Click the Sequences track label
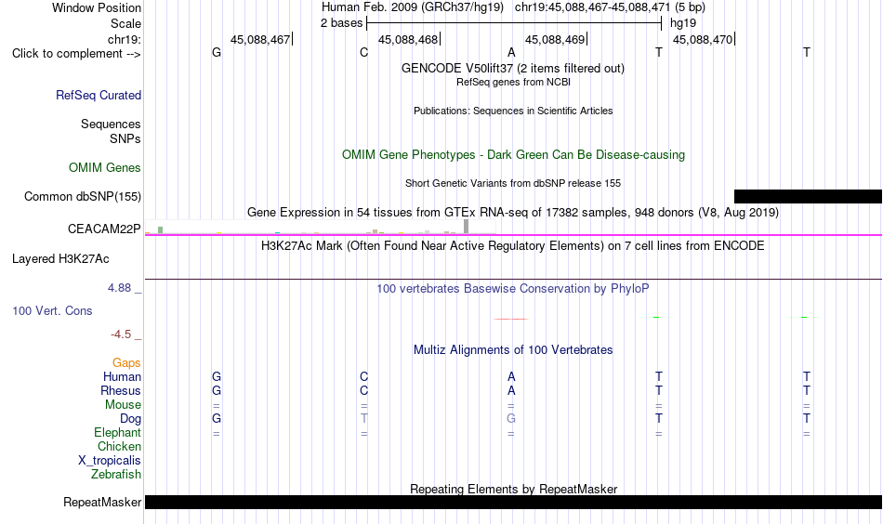 (x=111, y=124)
